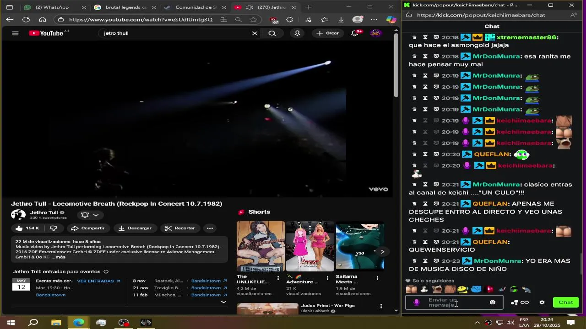This screenshot has width=586, height=329.
Task: Go to browser home page
Action: coord(43,20)
